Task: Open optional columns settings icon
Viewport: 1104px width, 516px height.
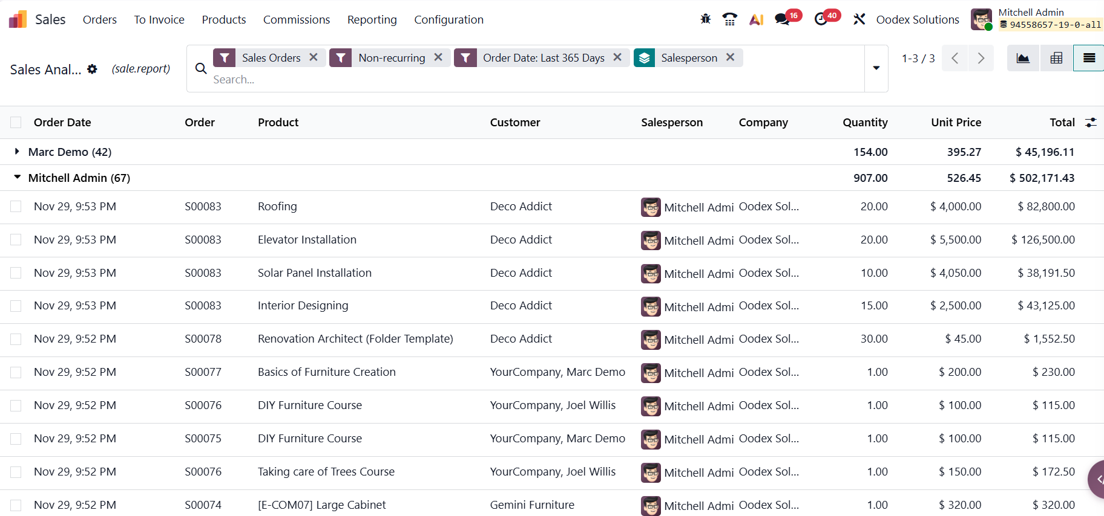Action: (x=1091, y=123)
